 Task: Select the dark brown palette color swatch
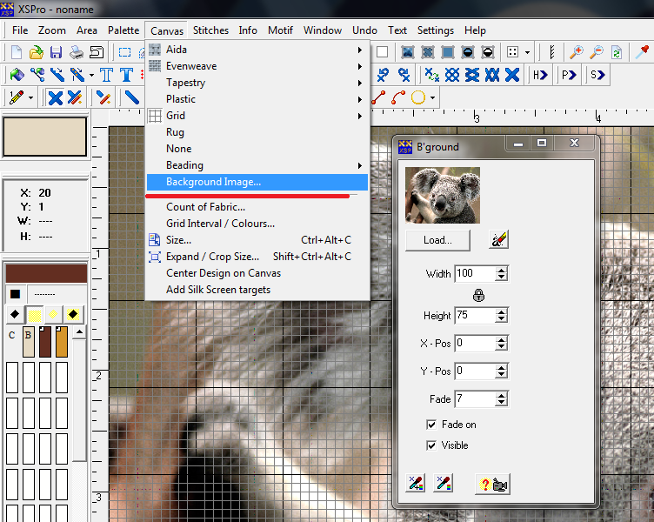point(45,343)
